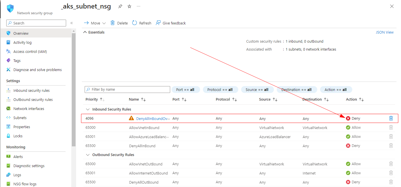Screen dimensions: 401x187
Task: Open the 'Protocol == all' filter
Action: click(x=220, y=90)
